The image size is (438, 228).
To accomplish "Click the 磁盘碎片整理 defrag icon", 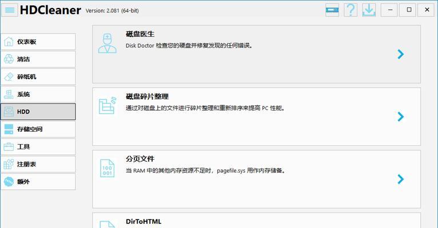I will tap(107, 105).
